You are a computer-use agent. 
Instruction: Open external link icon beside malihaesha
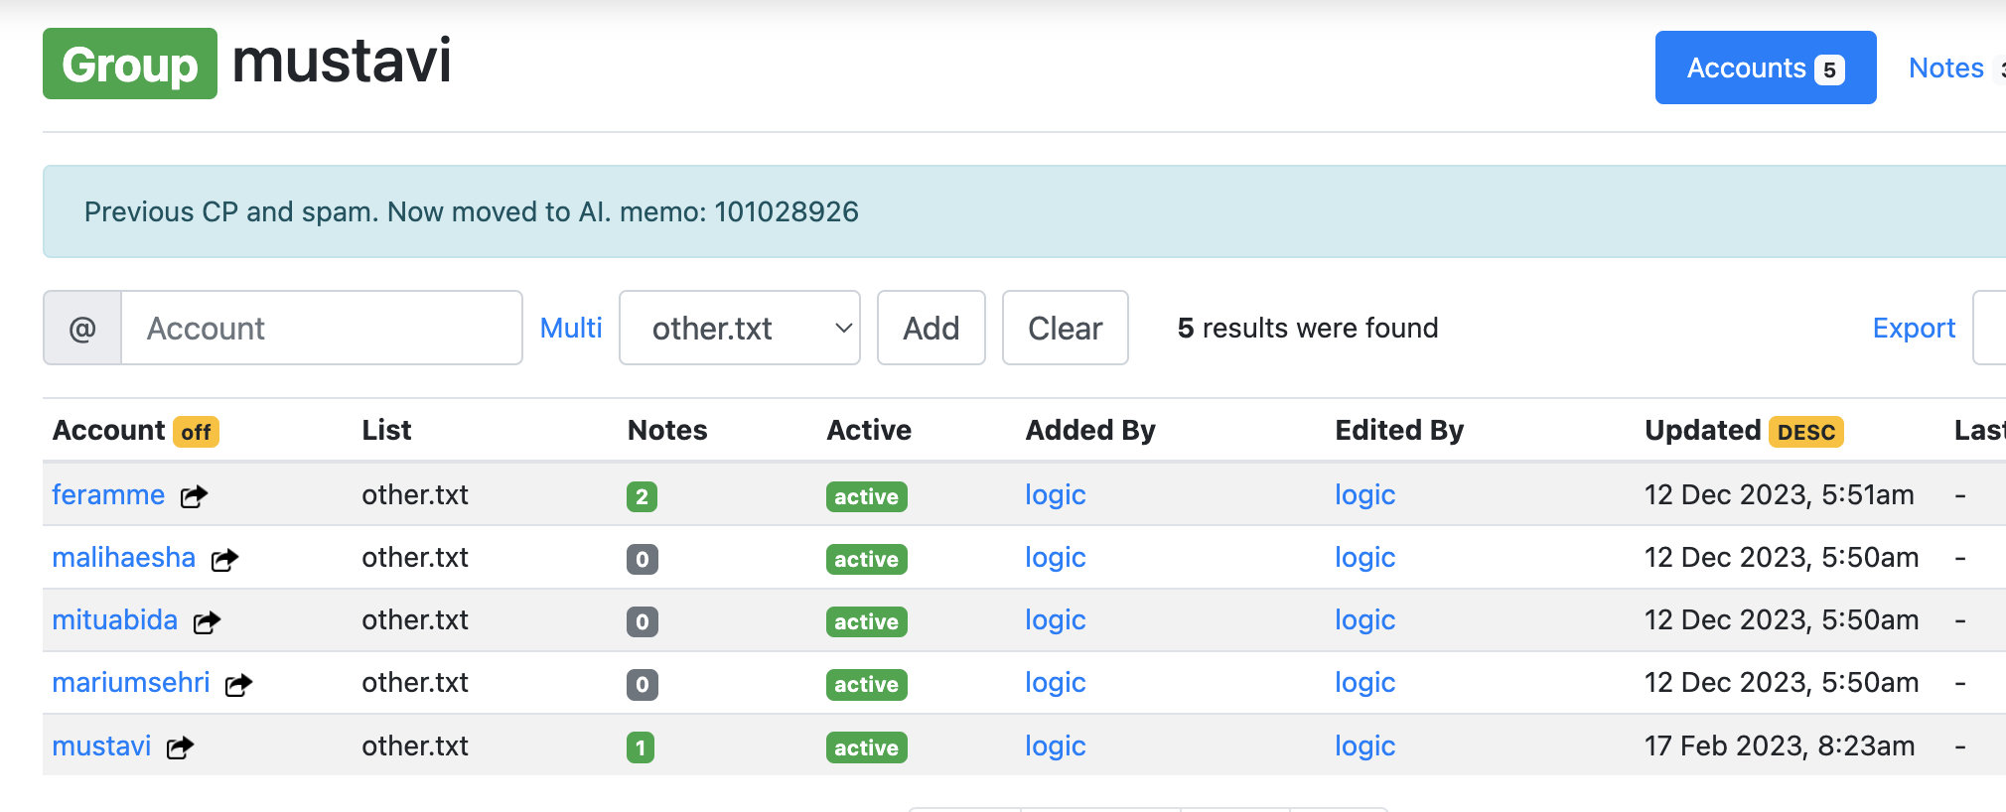224,559
